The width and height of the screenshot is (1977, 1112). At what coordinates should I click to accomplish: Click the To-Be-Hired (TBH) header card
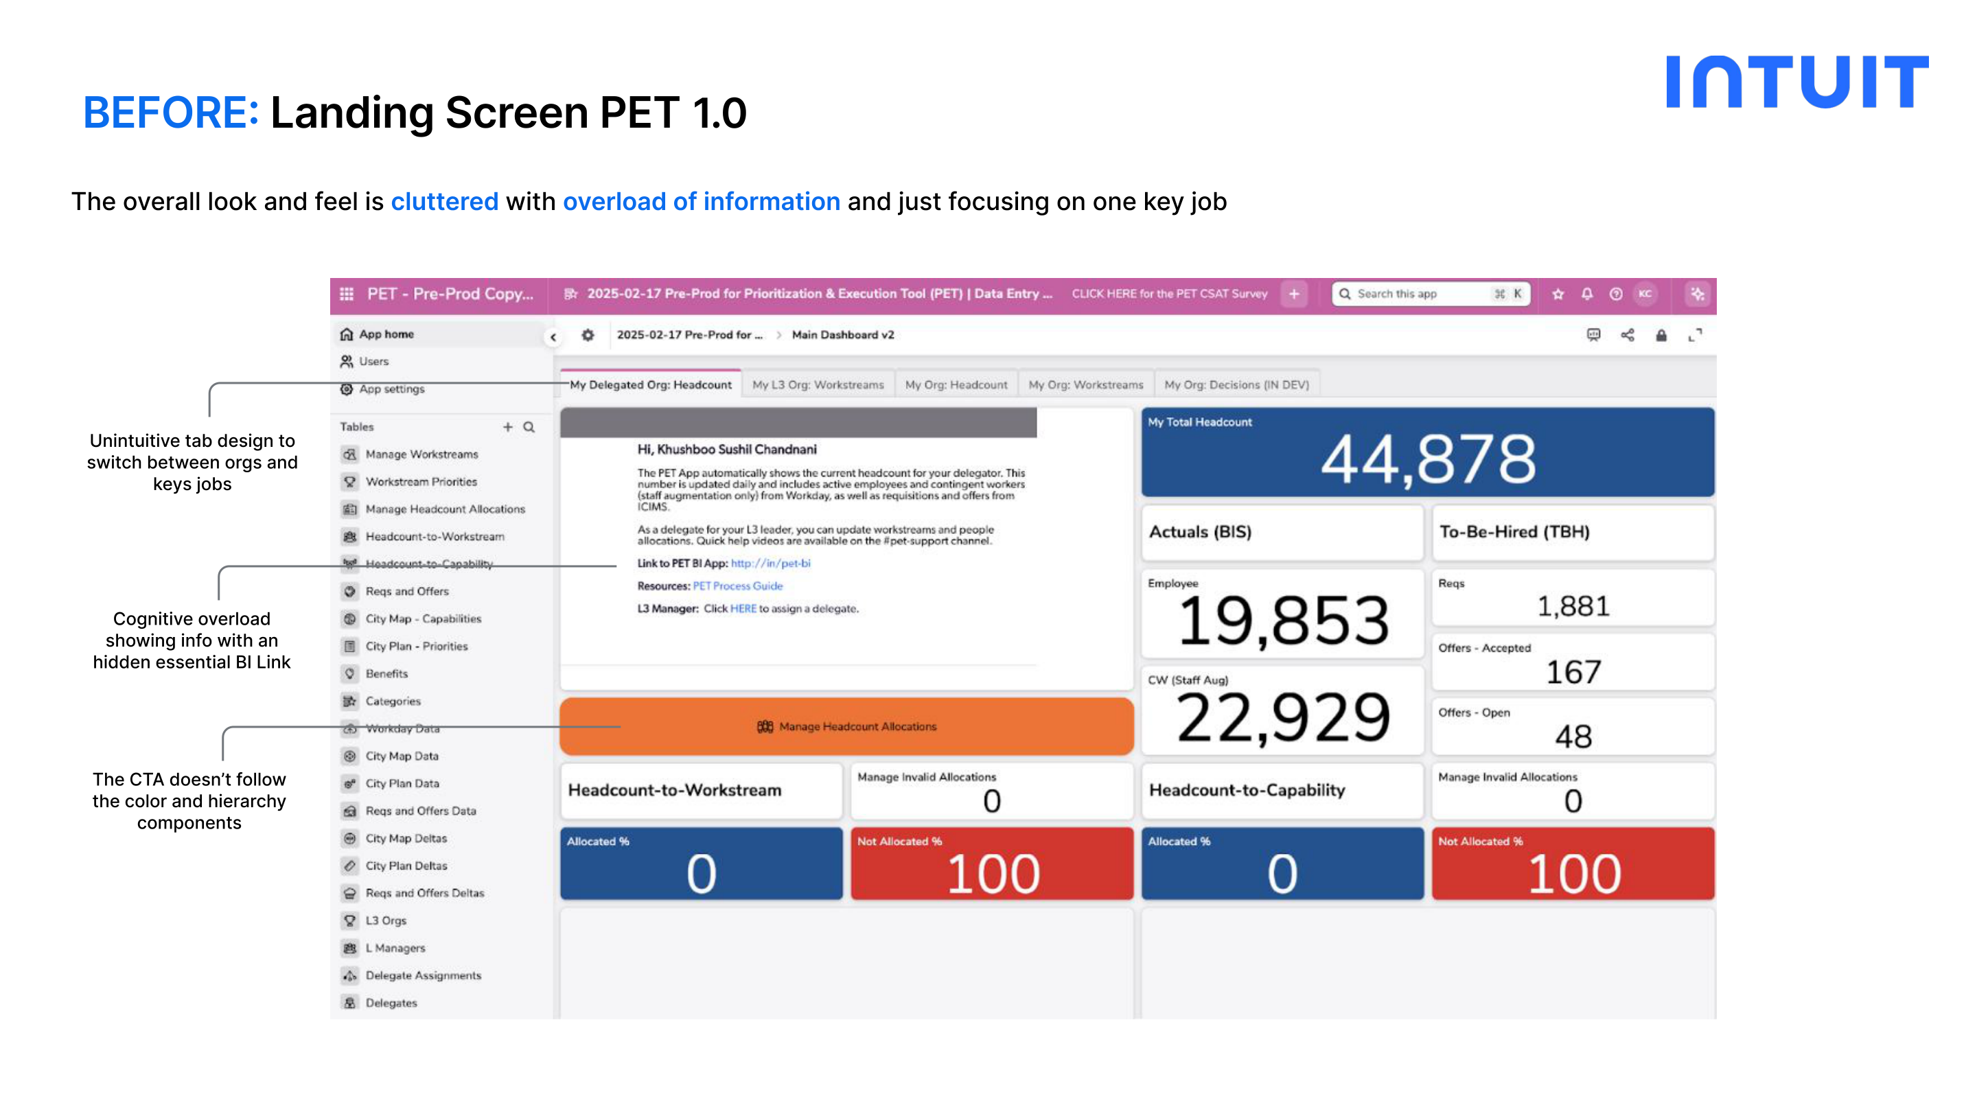click(1573, 533)
